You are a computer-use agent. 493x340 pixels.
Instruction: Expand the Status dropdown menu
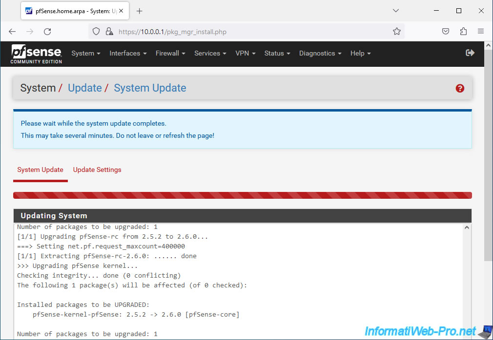[277, 53]
